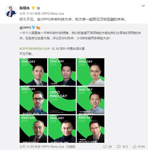Click the blue V badge next to @OPPO
This screenshot has height=150, width=148.
point(34,28)
